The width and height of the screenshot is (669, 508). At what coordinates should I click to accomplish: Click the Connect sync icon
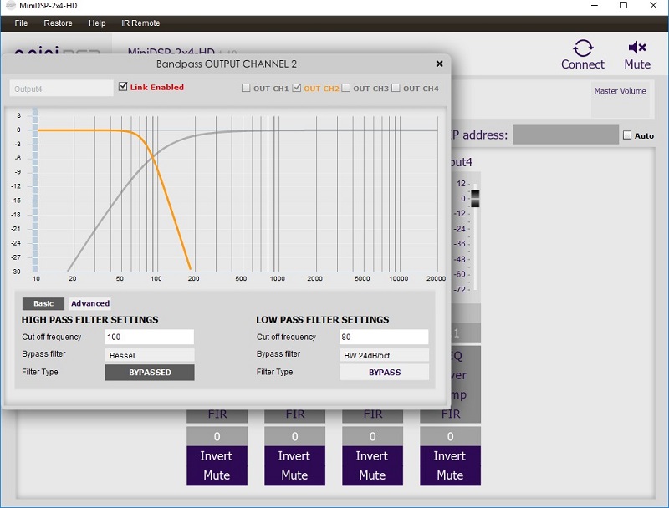pyautogui.click(x=583, y=48)
